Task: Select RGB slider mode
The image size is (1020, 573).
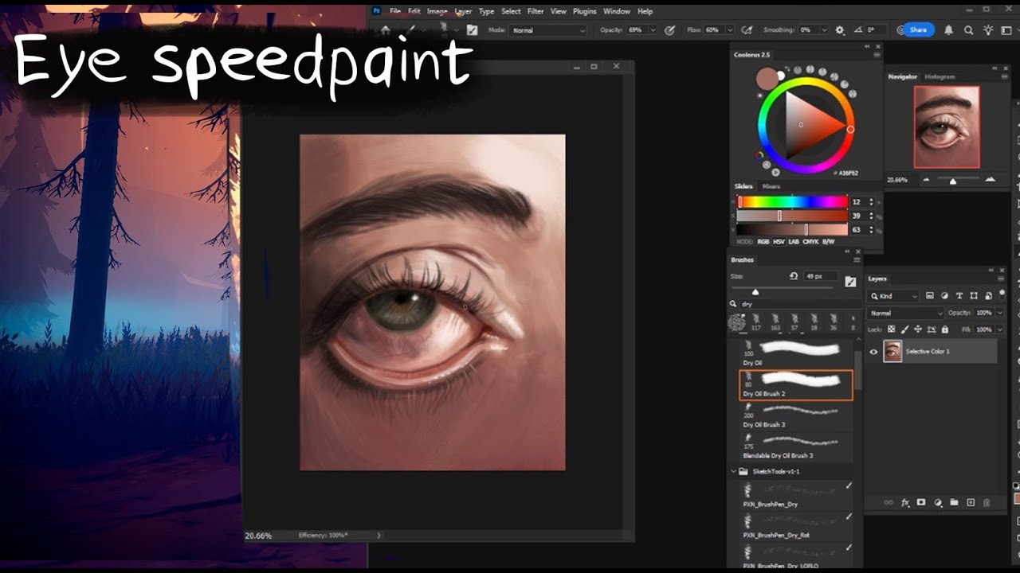Action: [x=762, y=241]
